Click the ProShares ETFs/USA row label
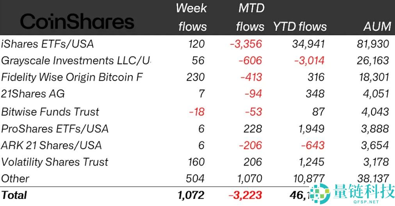This screenshot has height=206, width=395. click(x=55, y=129)
